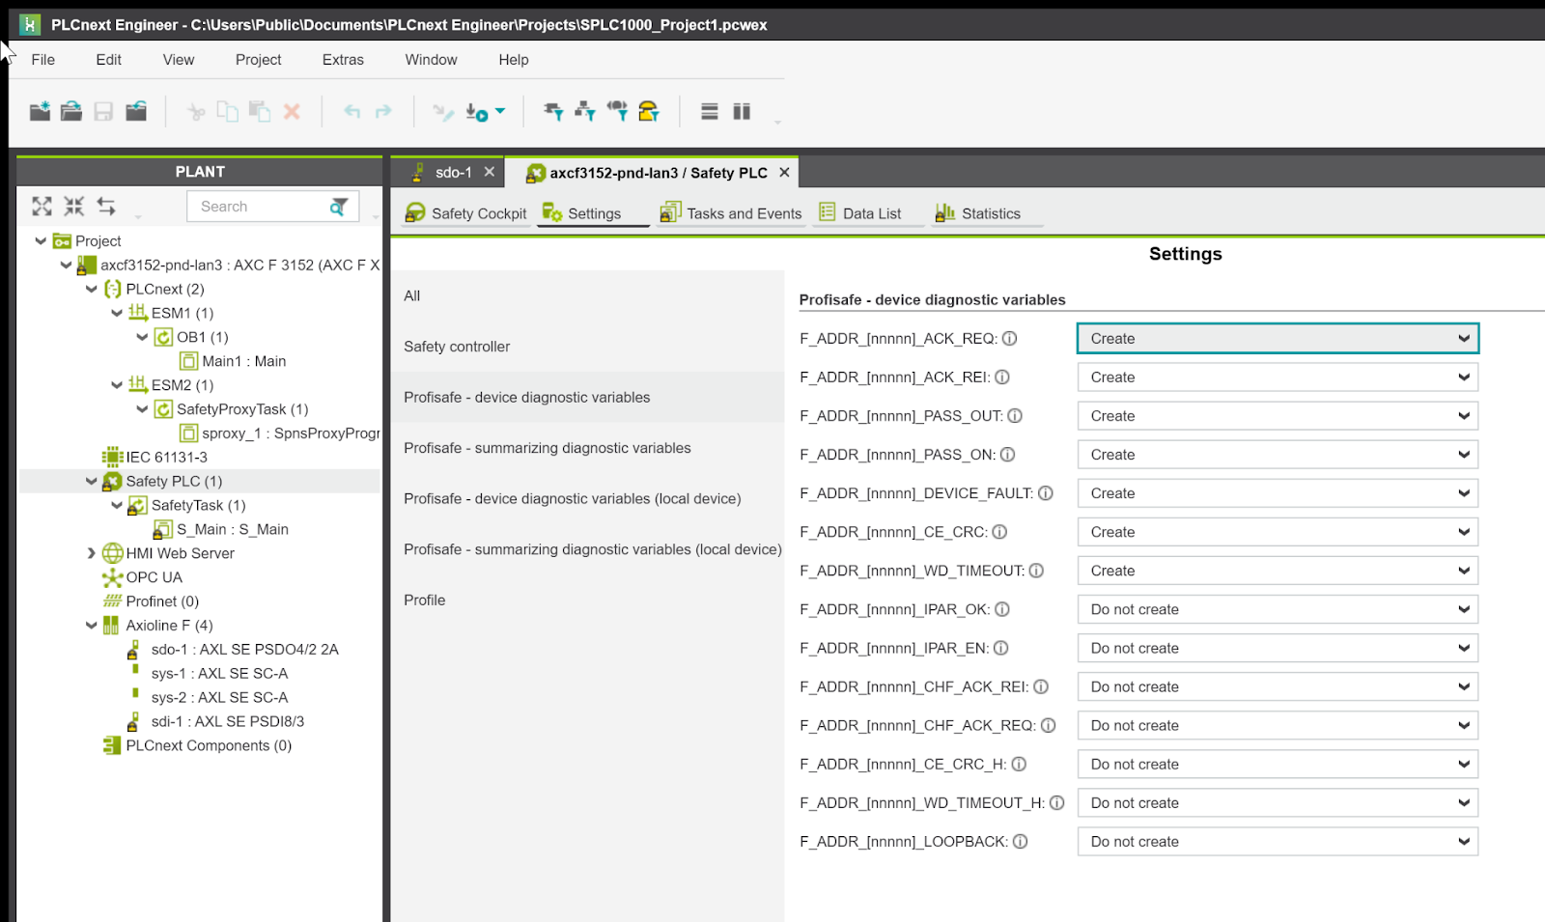Click the Save Project toolbar icon

(103, 111)
